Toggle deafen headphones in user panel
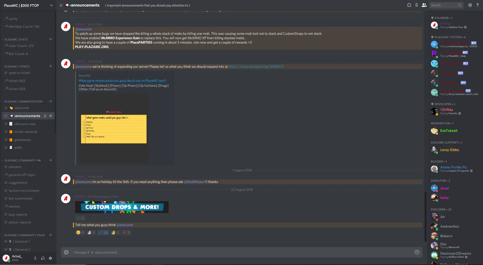 coord(43,258)
